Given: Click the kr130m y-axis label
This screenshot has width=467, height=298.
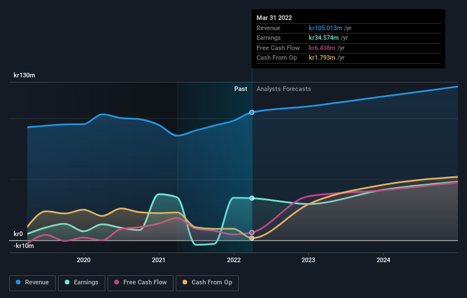Looking at the screenshot, I should coord(24,75).
